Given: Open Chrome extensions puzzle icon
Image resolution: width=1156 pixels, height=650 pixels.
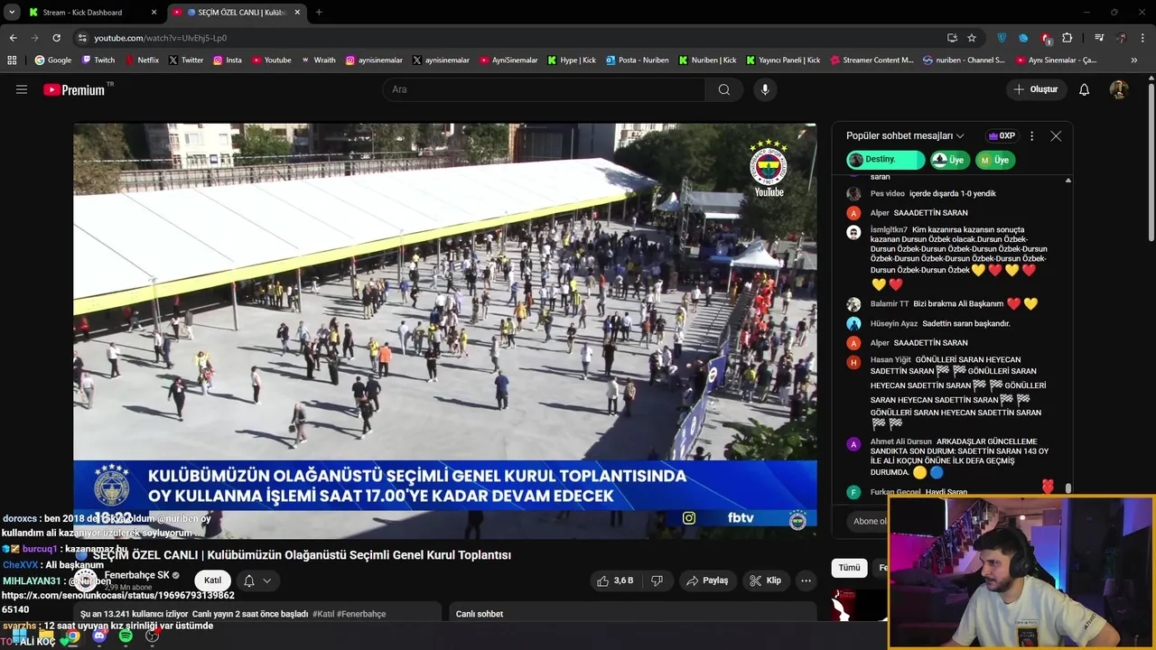Looking at the screenshot, I should coord(1067,38).
